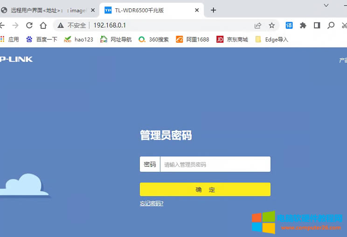Bookmark this page with the star icon
347x237 pixels.
pos(271,25)
